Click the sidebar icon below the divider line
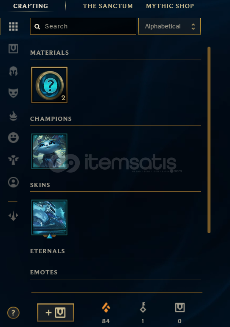Viewport: 230px width, 327px height. pyautogui.click(x=13, y=215)
